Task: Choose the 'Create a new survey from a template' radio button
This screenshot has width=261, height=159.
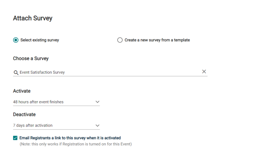Action: (120, 40)
